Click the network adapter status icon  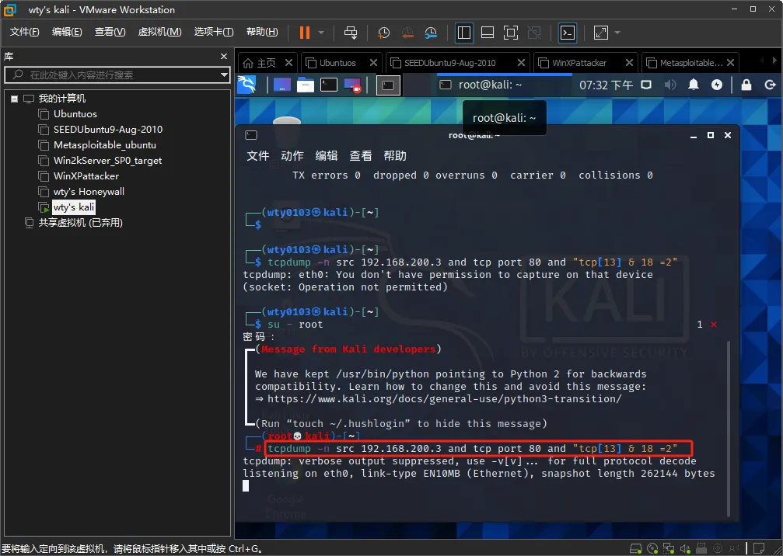(x=669, y=548)
